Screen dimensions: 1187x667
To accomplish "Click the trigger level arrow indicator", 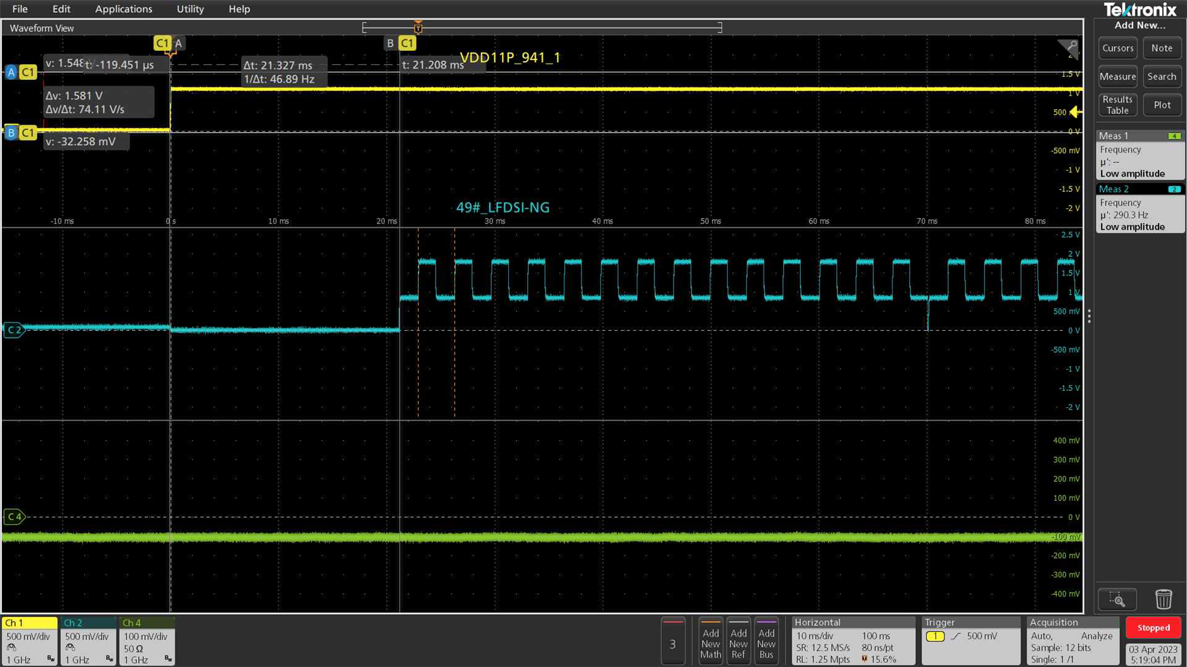I will (x=1075, y=112).
